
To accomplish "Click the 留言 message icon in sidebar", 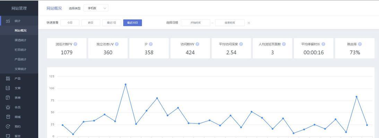I will (x=8, y=136).
